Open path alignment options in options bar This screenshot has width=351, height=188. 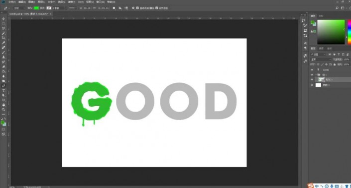[x=120, y=8]
